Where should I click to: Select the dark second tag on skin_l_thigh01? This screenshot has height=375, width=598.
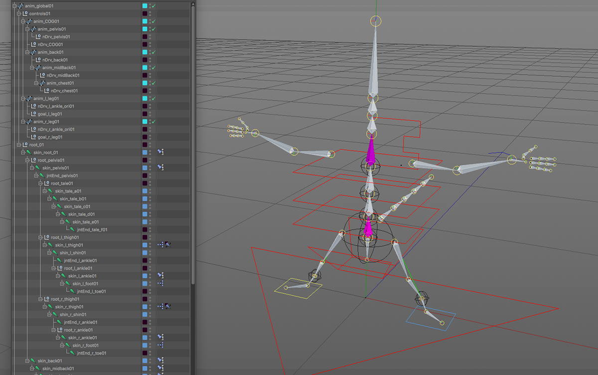tap(168, 245)
